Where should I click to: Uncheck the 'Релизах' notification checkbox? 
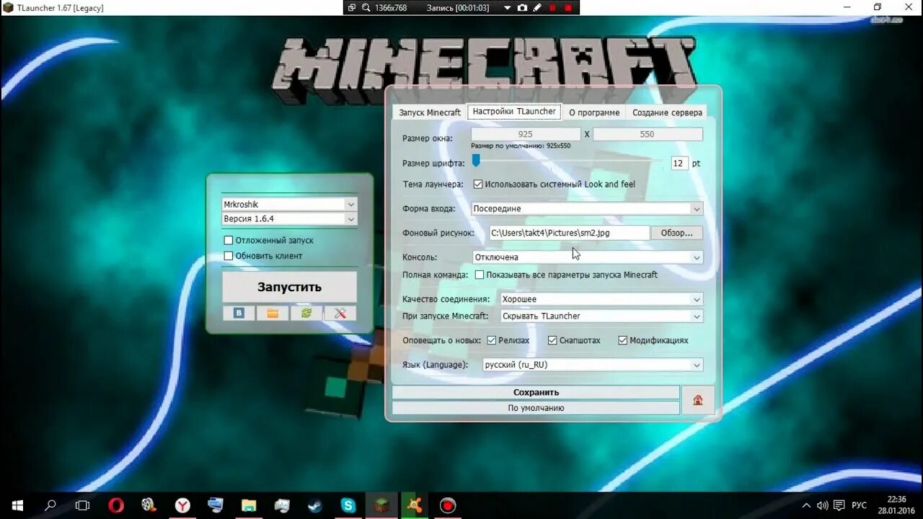(x=492, y=340)
